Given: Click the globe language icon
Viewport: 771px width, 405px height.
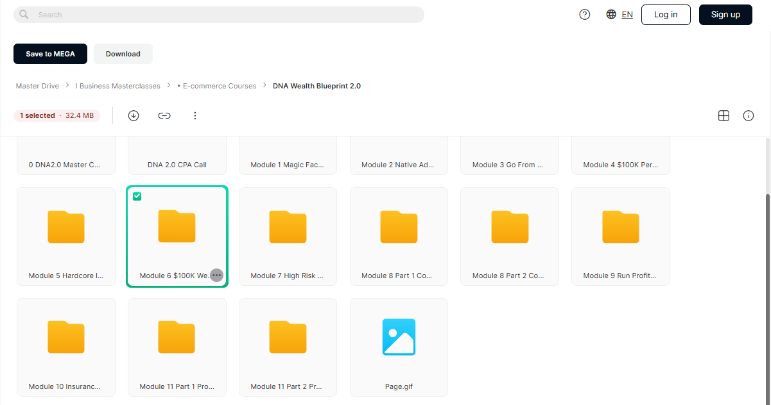Looking at the screenshot, I should coord(611,15).
